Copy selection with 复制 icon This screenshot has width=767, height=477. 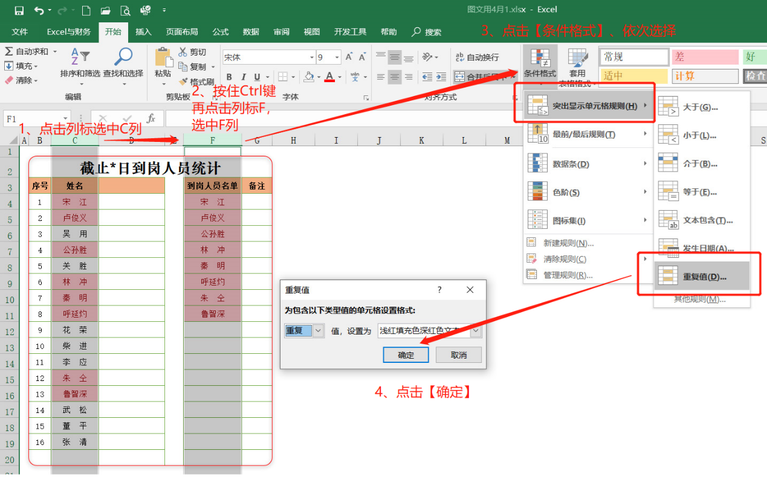pos(183,66)
